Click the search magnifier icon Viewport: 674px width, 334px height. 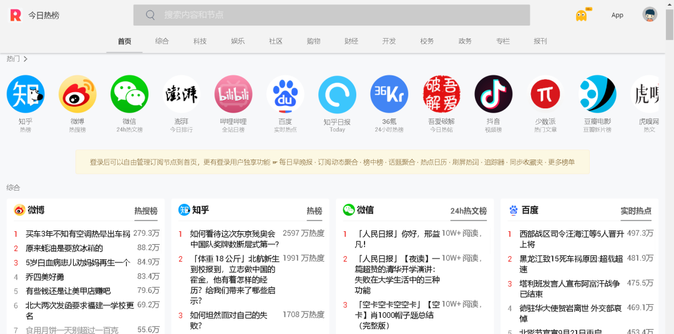(x=150, y=15)
